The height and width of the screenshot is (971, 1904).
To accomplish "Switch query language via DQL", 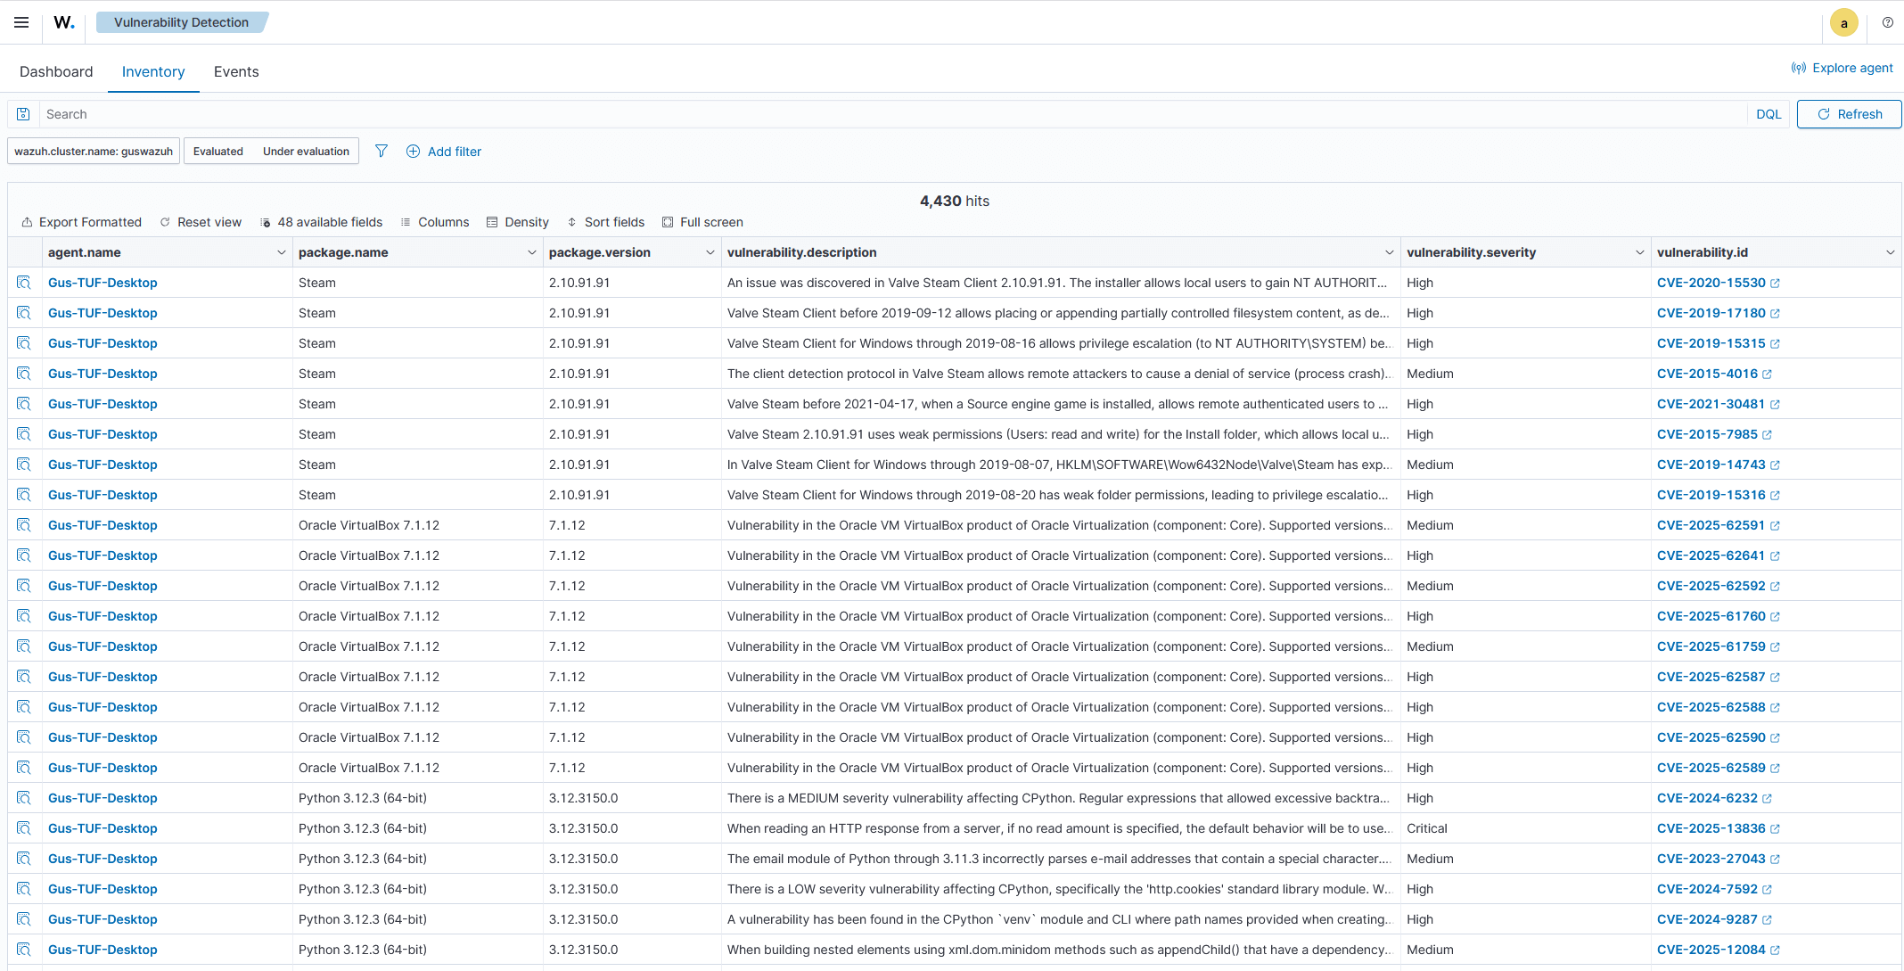I will click(x=1769, y=114).
